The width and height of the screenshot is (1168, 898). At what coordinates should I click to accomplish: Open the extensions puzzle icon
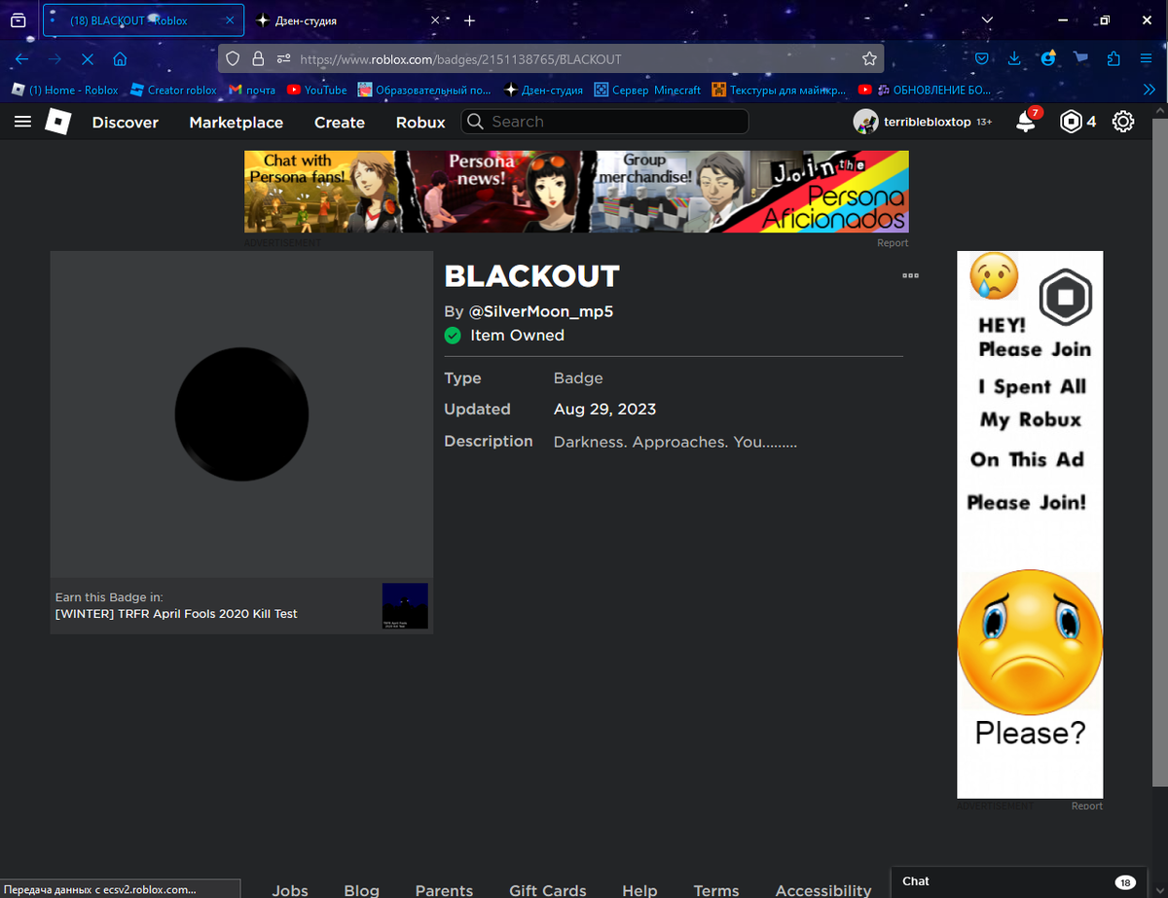tap(1113, 59)
